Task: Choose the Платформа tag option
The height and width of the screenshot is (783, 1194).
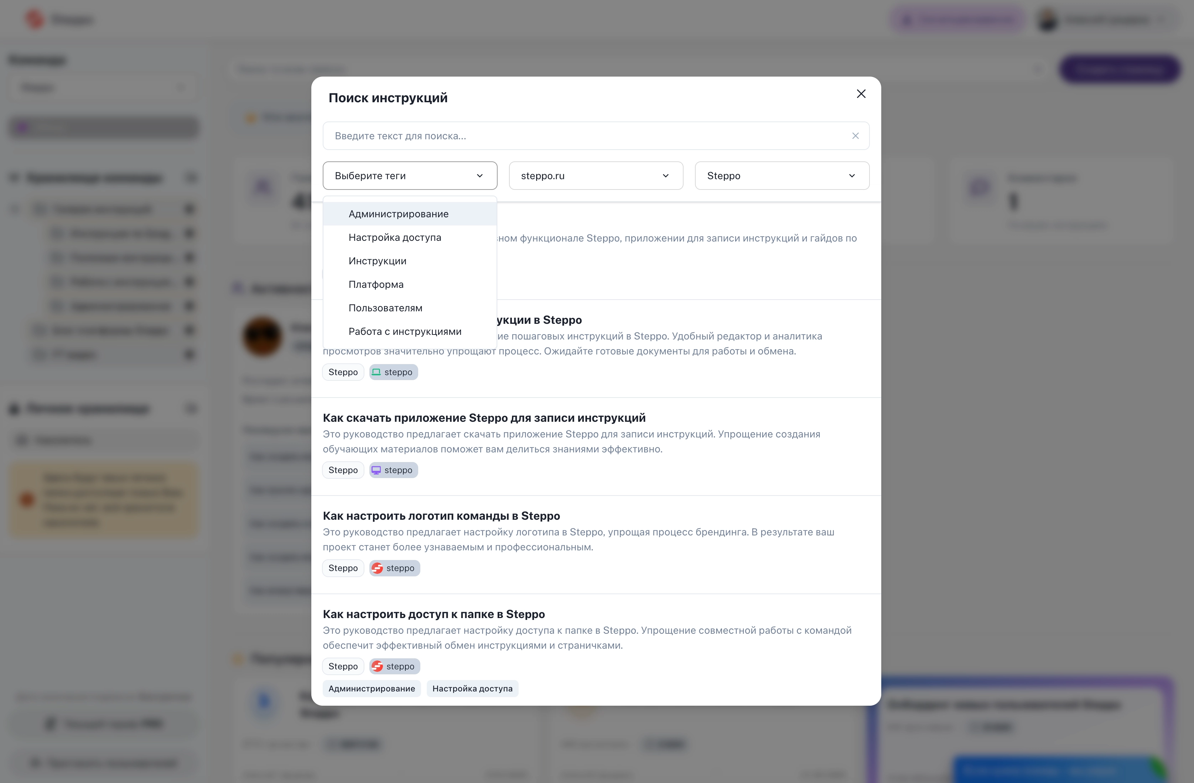Action: 376,284
